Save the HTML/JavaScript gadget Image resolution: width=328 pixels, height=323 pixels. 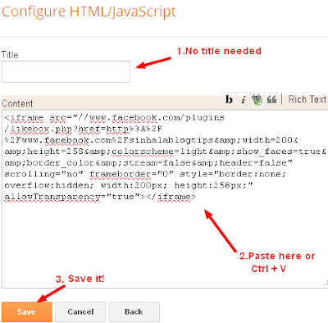tap(27, 312)
